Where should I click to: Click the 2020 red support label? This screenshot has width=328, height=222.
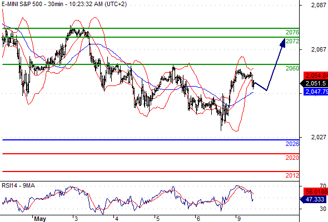pos(292,158)
